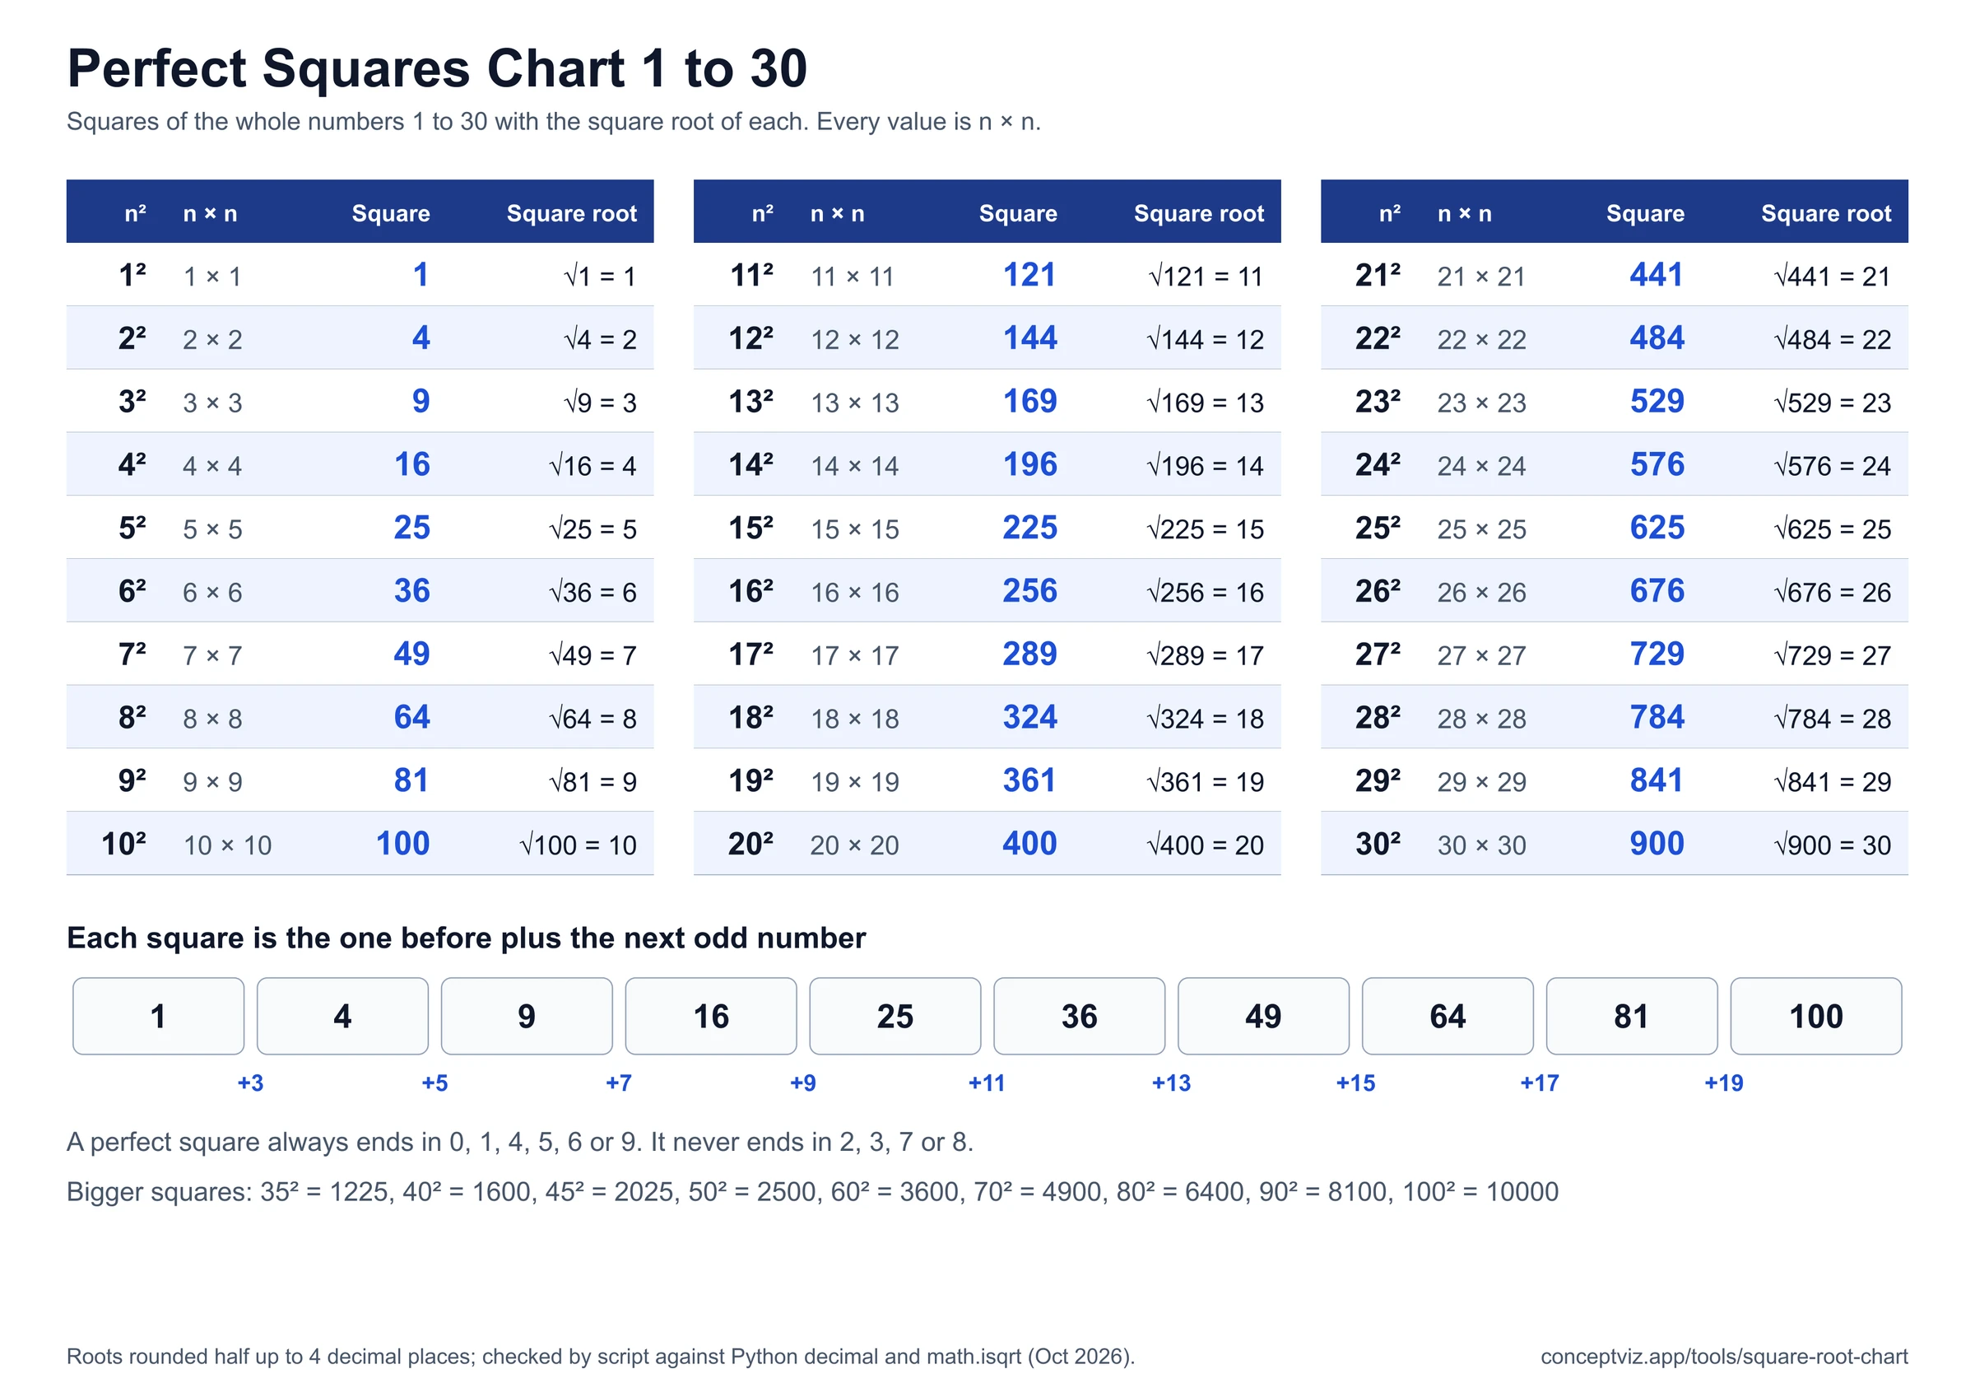Open the conceptviz.app/tools/square-root-chart link

pyautogui.click(x=1724, y=1357)
